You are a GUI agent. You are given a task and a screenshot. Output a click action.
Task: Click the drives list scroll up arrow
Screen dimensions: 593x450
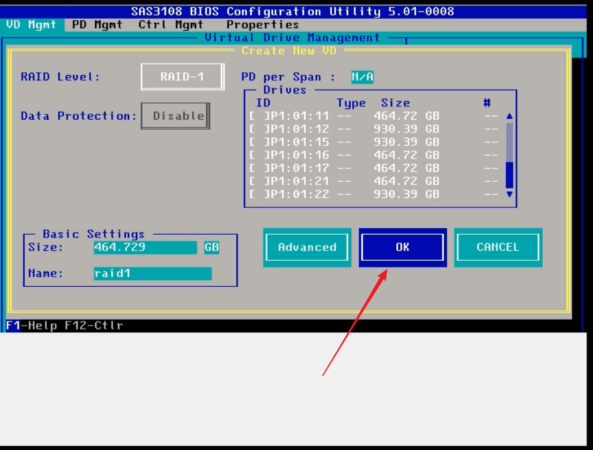point(509,116)
